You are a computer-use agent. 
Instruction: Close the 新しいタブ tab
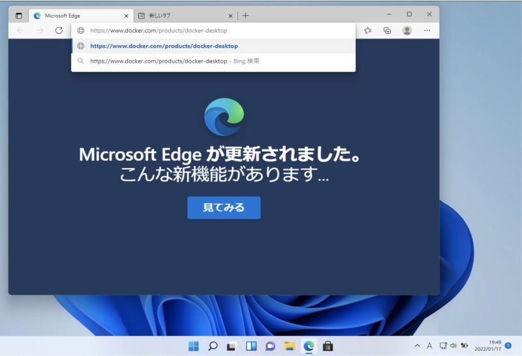[230, 16]
